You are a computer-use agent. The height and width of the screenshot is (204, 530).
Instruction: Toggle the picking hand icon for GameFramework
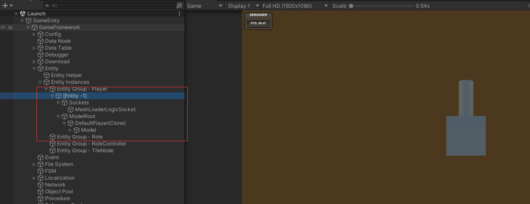point(10,27)
